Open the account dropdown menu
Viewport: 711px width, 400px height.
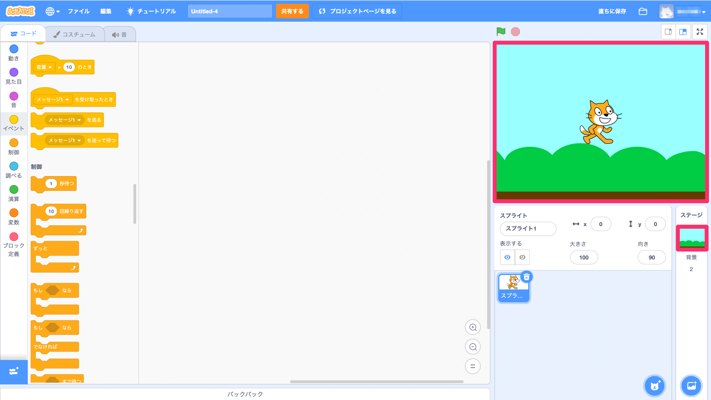click(x=704, y=12)
